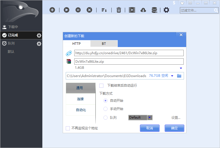The height and width of the screenshot is (148, 220).
Task: Pause downloads with the pause icon
Action: pos(78,10)
